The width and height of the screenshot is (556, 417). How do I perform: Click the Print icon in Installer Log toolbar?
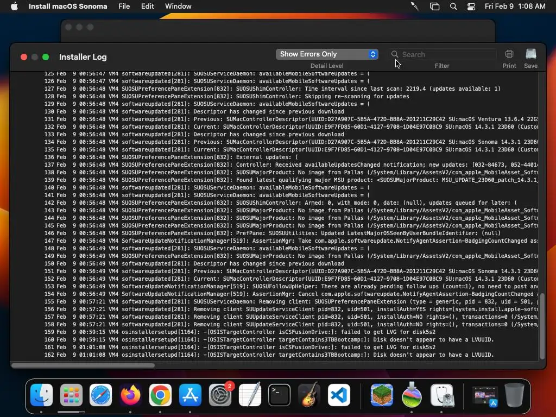click(509, 54)
